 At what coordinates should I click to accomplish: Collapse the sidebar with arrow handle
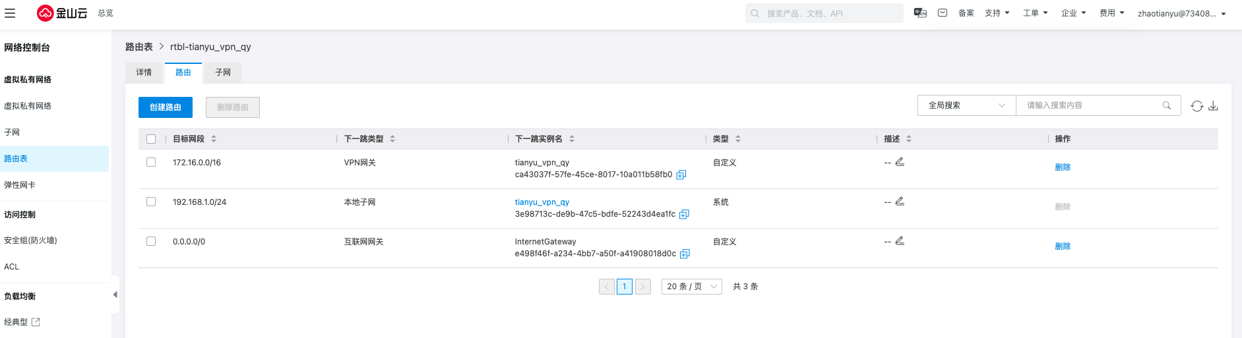(x=115, y=295)
